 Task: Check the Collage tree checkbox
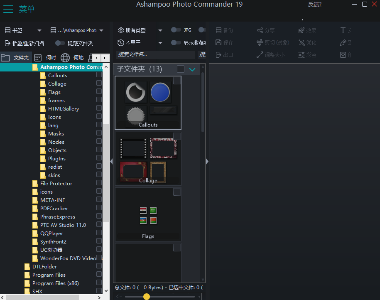99,83
